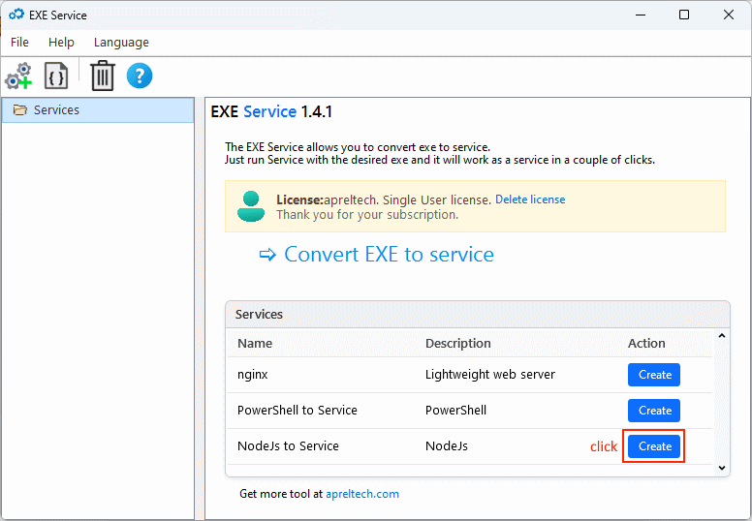Open the Help menu
Viewport: 752px width, 521px height.
[x=61, y=43]
